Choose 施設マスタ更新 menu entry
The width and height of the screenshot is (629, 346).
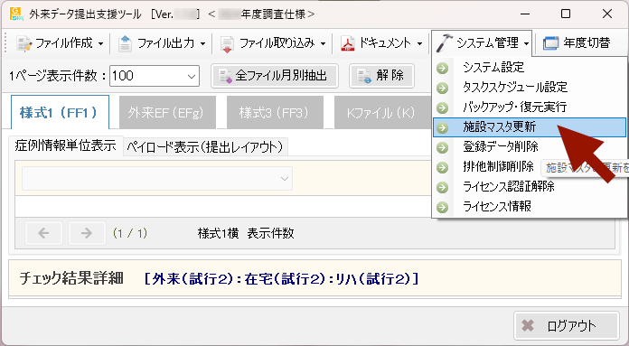click(530, 127)
